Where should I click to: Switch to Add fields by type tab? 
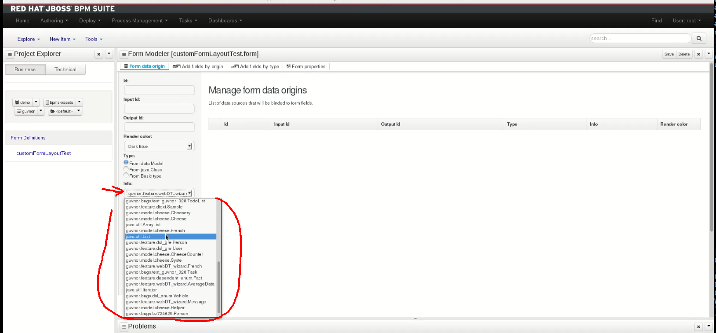click(255, 66)
